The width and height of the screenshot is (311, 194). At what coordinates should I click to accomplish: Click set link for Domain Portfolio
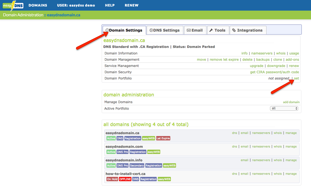tap(296, 78)
